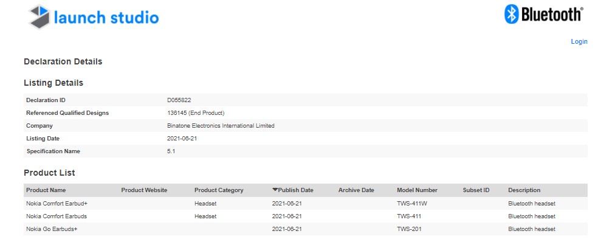The image size is (601, 245).
Task: Select the Nokia Go Earbuds+ product entry
Action: [x=306, y=229]
